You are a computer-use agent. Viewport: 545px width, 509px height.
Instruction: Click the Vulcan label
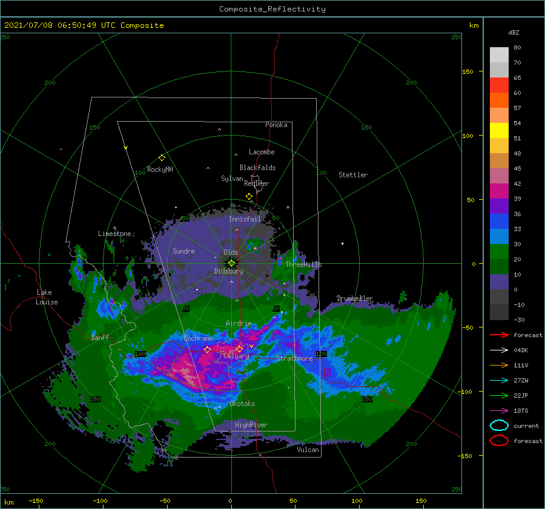click(x=308, y=450)
